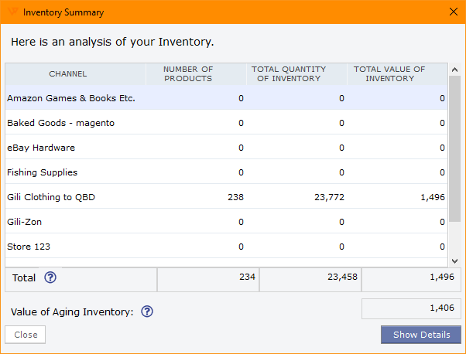Click the aging inventory value field 1,406
The image size is (466, 354).
pos(411,308)
